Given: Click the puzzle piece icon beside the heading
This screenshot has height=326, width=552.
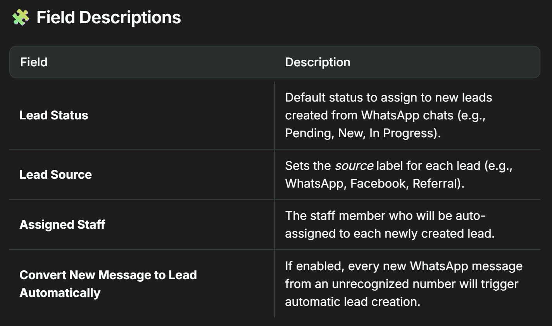Looking at the screenshot, I should point(21,17).
